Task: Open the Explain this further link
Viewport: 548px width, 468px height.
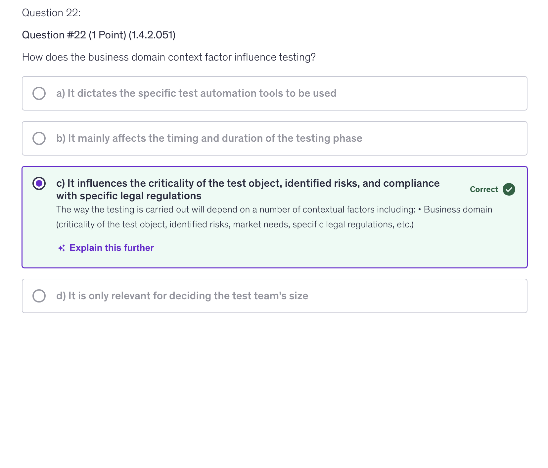Action: click(x=111, y=248)
